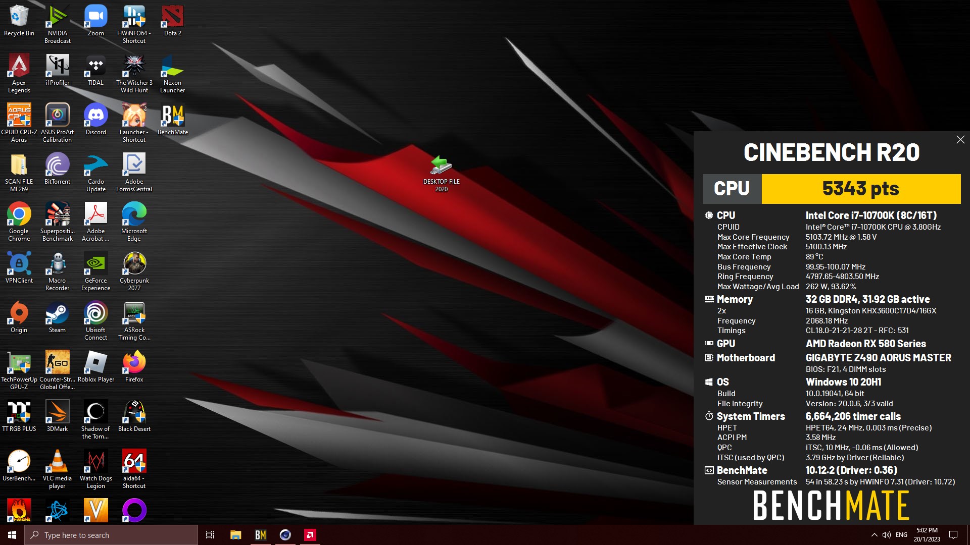Select the CPUID CPU-Z Aorus icon

(x=19, y=124)
